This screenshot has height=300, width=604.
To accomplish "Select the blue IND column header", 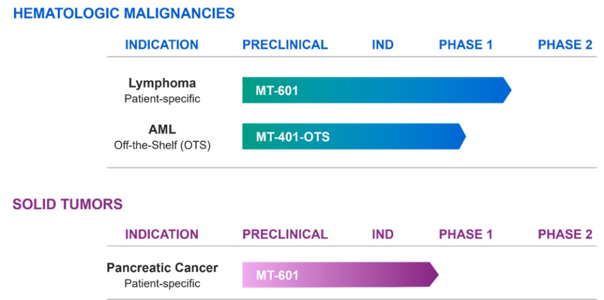I will [x=382, y=44].
